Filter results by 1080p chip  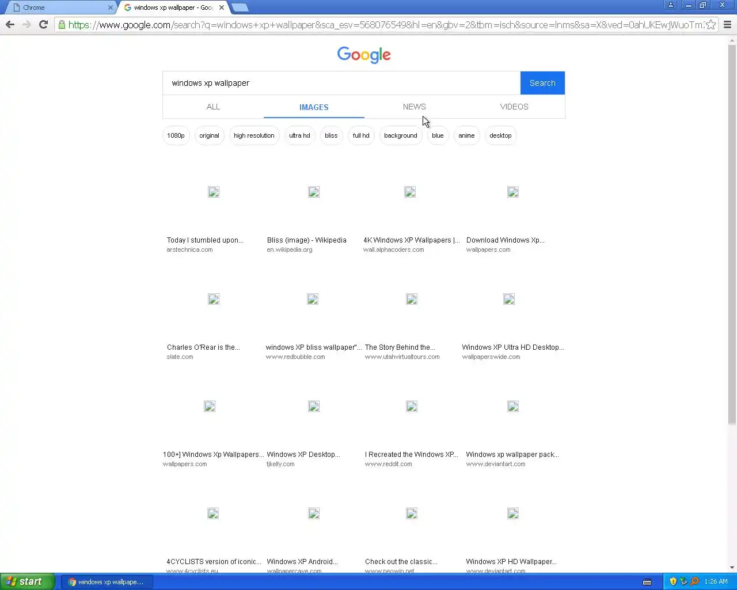click(176, 135)
